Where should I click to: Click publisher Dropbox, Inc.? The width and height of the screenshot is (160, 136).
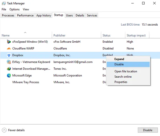pyautogui.click(x=62, y=55)
